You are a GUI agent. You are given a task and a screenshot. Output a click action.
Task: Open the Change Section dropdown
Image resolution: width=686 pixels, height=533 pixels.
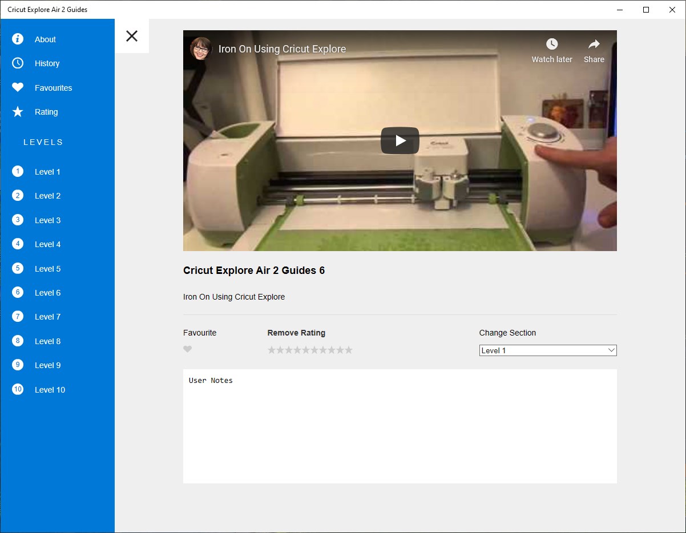click(x=548, y=350)
